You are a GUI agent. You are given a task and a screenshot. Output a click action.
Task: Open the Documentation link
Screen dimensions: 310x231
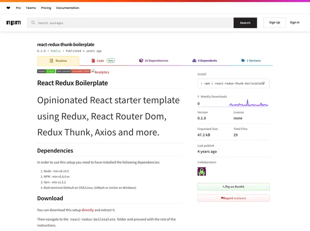(x=68, y=8)
